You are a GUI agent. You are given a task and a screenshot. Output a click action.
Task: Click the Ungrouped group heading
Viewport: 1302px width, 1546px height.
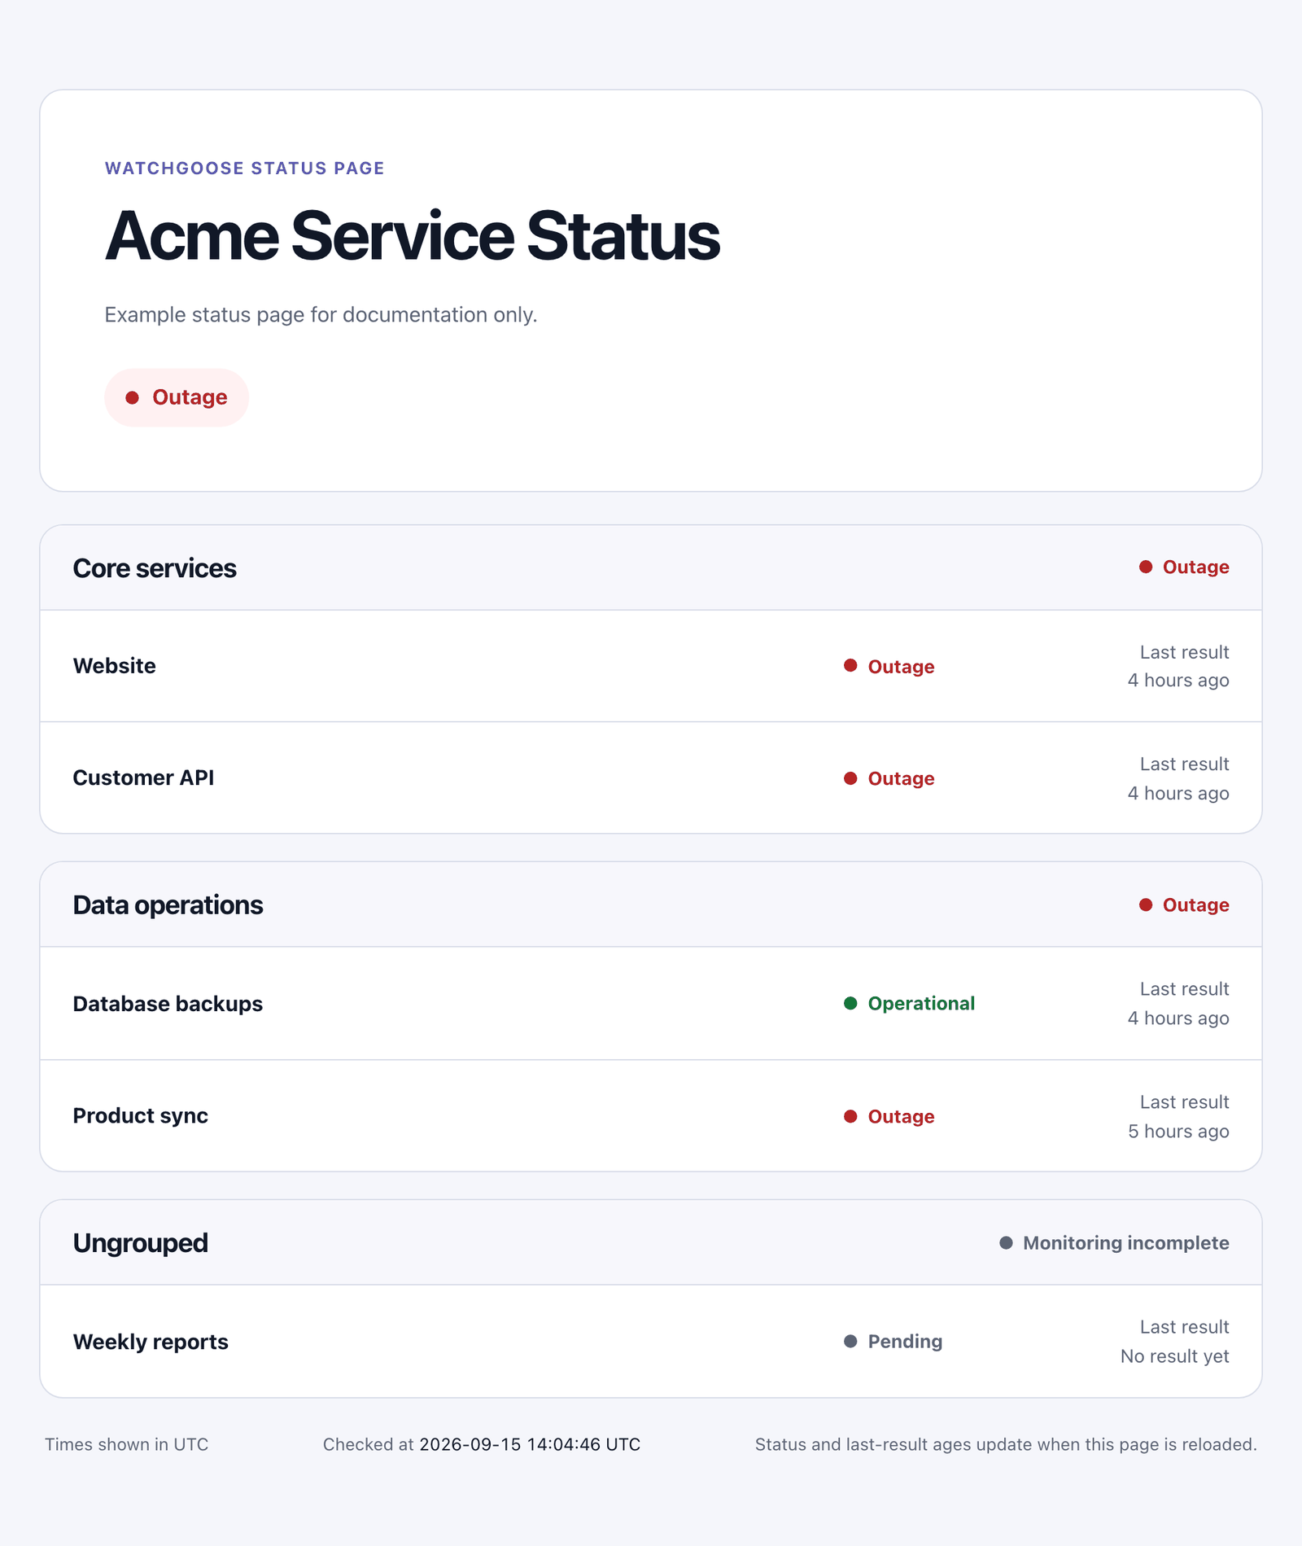coord(141,1243)
